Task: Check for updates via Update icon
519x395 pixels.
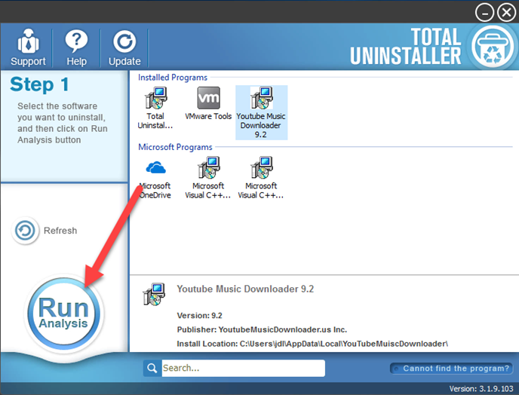Action: pos(124,47)
